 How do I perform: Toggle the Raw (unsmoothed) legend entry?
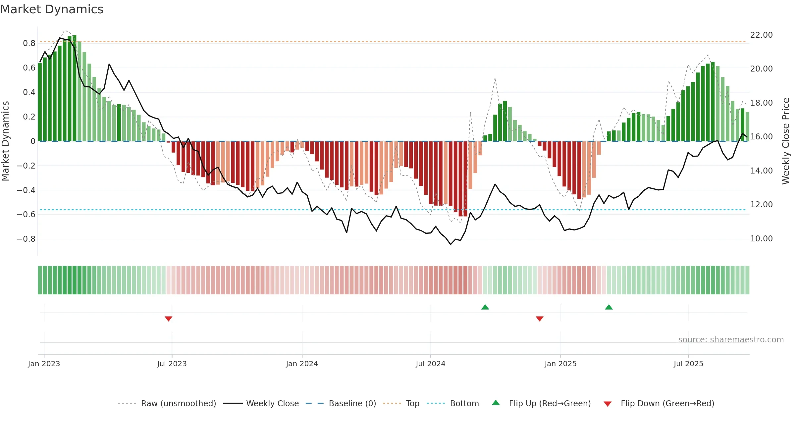(x=167, y=403)
